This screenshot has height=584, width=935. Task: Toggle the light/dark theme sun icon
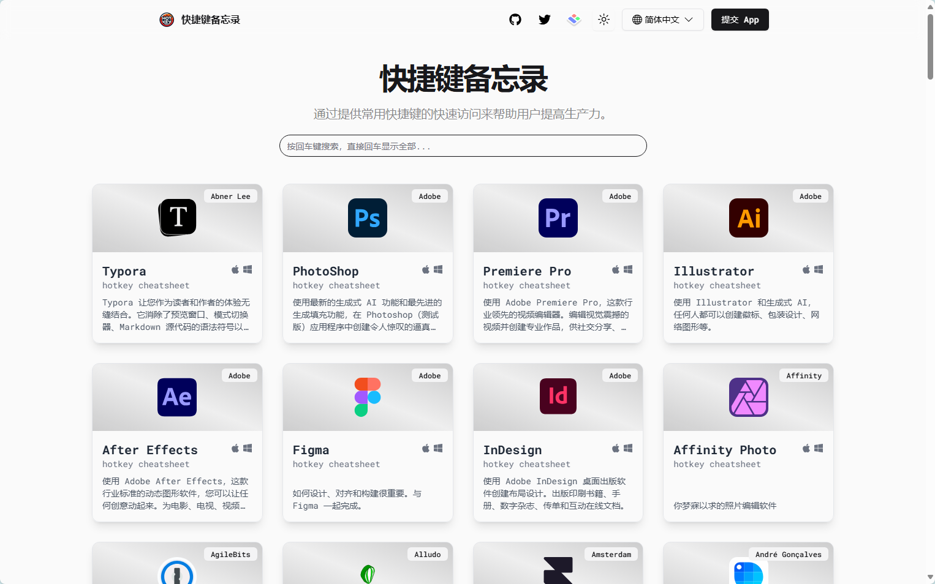tap(604, 20)
